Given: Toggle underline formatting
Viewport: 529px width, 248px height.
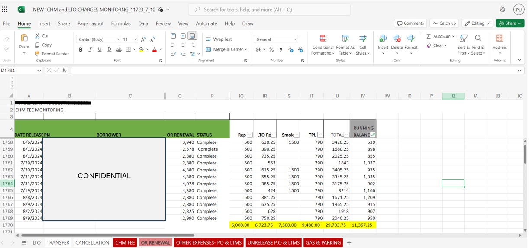Looking at the screenshot, I should tap(100, 50).
